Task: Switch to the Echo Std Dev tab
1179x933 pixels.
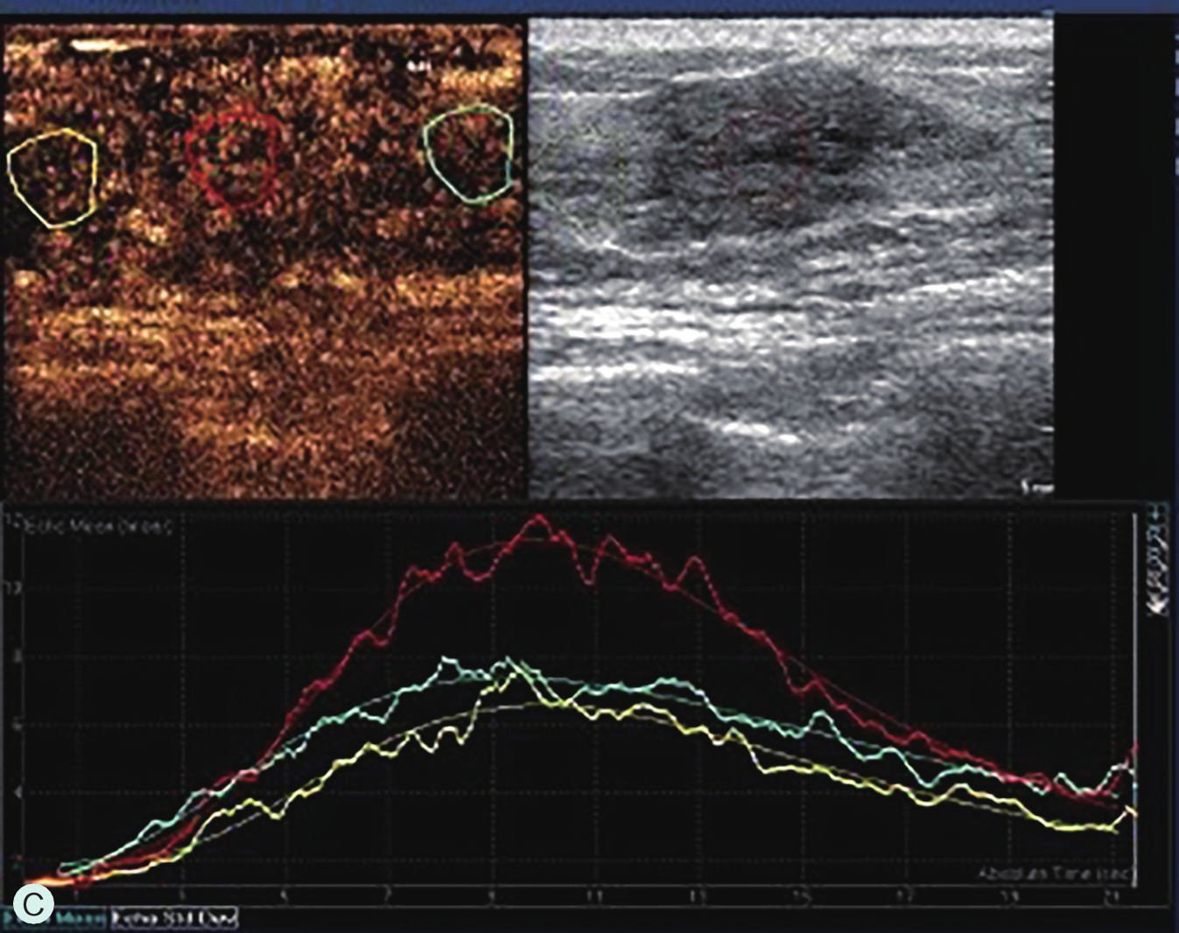Action: [172, 919]
